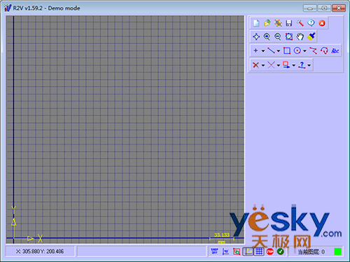Select the Abc text tool
Viewport: 350px width, 262px height.
click(x=335, y=50)
